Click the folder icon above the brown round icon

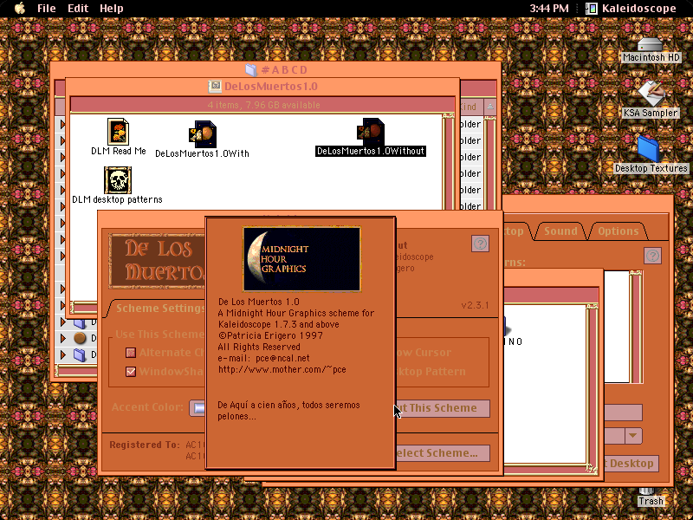coord(80,323)
